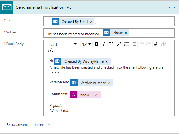Insert a bulleted list
179x134 pixels.
pos(126,44)
